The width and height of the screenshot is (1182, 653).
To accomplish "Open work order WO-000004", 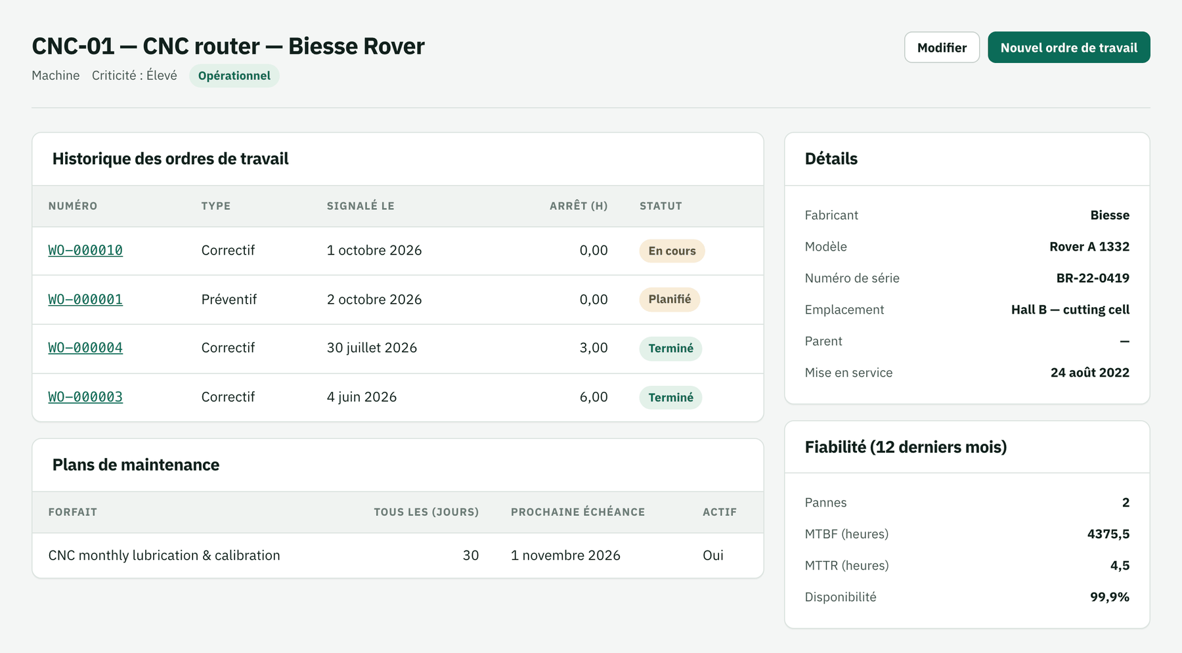I will point(85,348).
